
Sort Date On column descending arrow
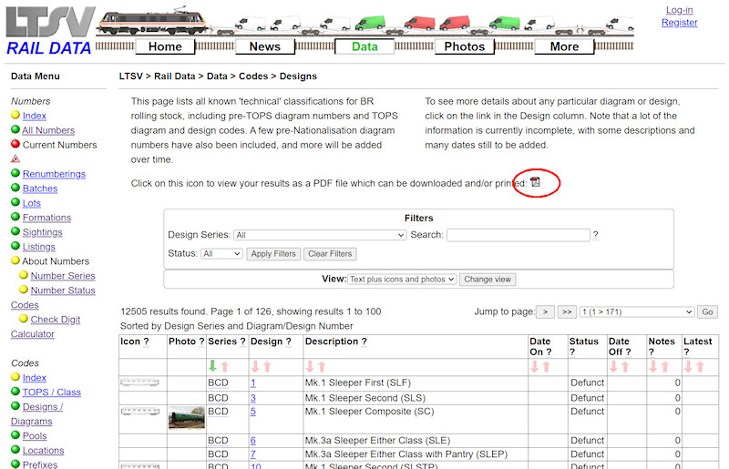(x=535, y=367)
